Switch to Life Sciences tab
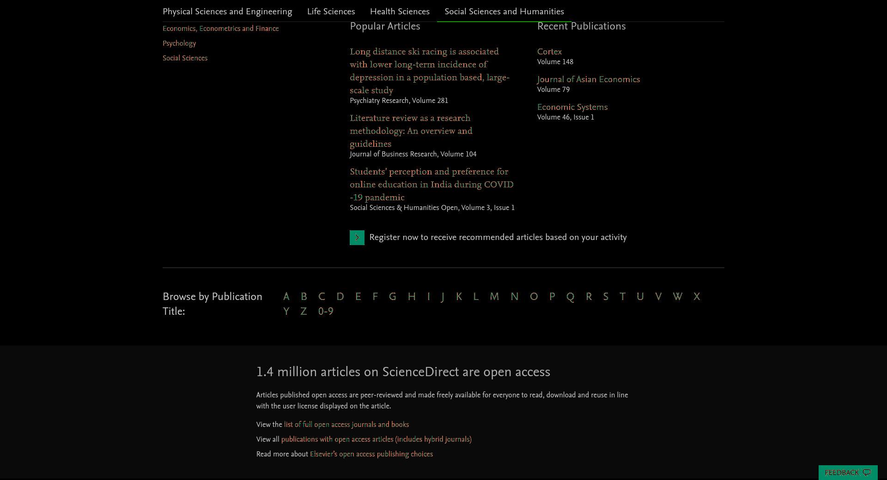The image size is (887, 480). [331, 12]
